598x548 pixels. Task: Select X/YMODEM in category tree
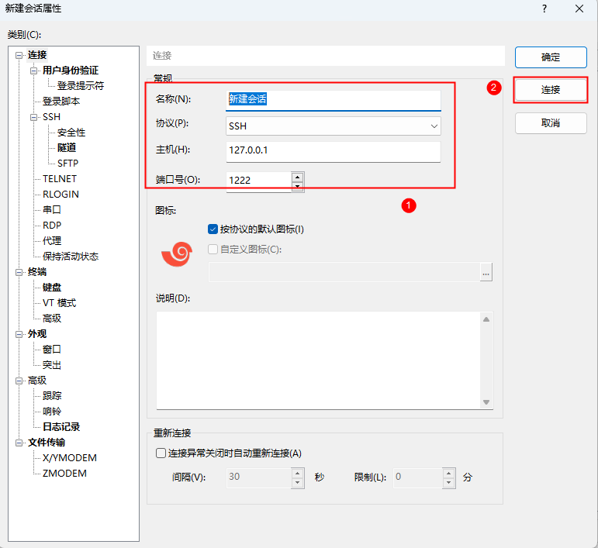tap(69, 458)
